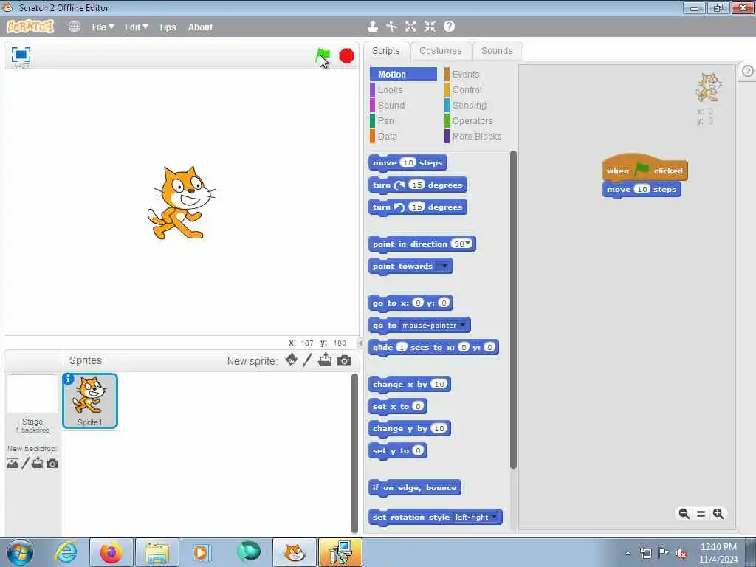This screenshot has width=756, height=567.
Task: Reset scripts area zoom with equals icon
Action: [x=701, y=514]
